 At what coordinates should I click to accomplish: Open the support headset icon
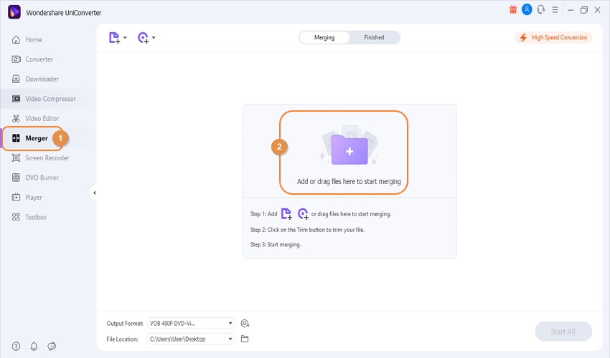click(x=541, y=10)
